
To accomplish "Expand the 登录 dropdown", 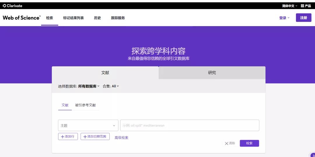I will coord(284,18).
